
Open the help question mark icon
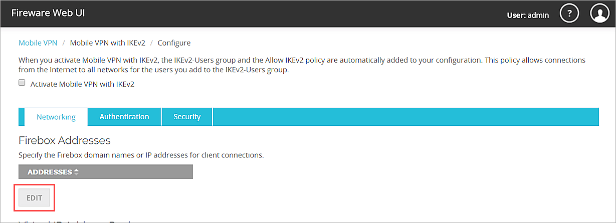click(569, 14)
